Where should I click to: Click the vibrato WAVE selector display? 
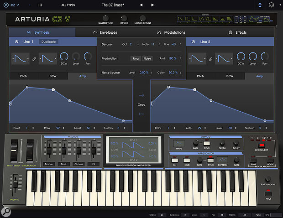(178, 143)
